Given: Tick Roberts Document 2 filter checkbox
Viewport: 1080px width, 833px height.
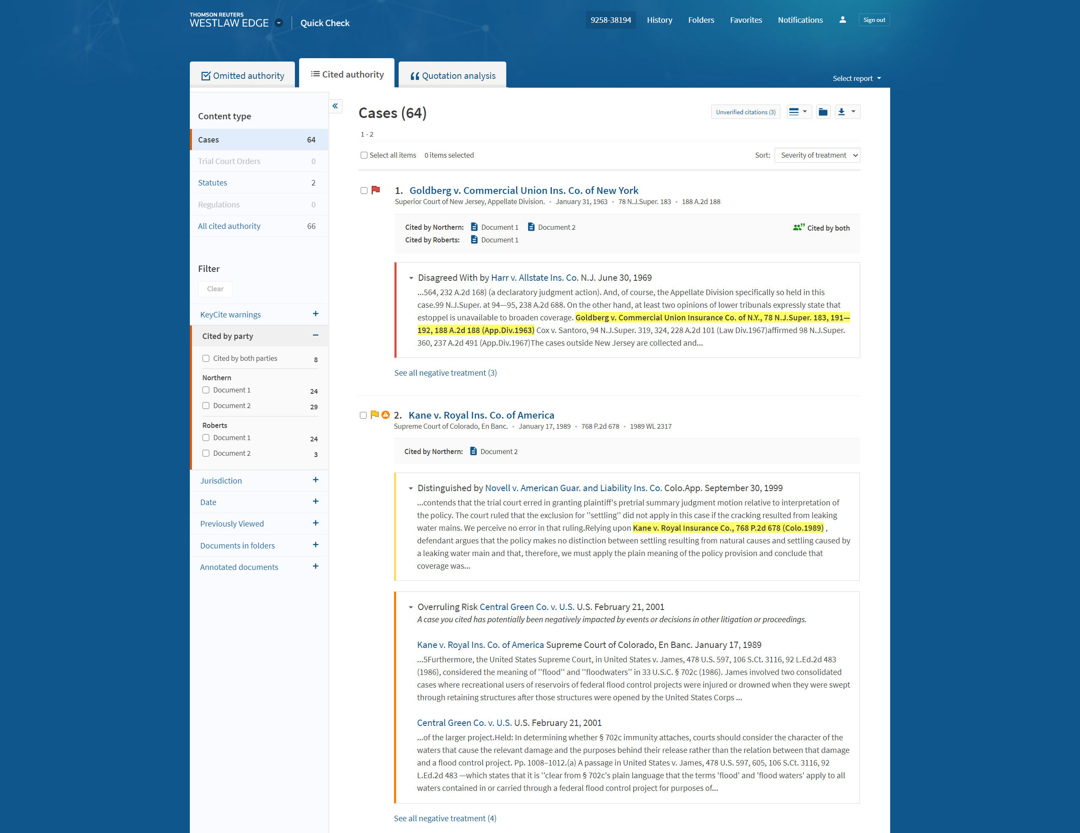Looking at the screenshot, I should point(206,454).
